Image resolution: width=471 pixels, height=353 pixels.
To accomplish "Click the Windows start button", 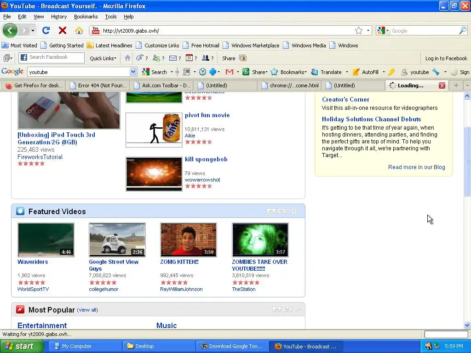I will 22,346.
